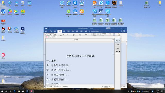Image resolution: width=165 pixels, height=93 pixels.
Task: Click the Page Borders icon on the Design ribbon
Action: (119, 34)
